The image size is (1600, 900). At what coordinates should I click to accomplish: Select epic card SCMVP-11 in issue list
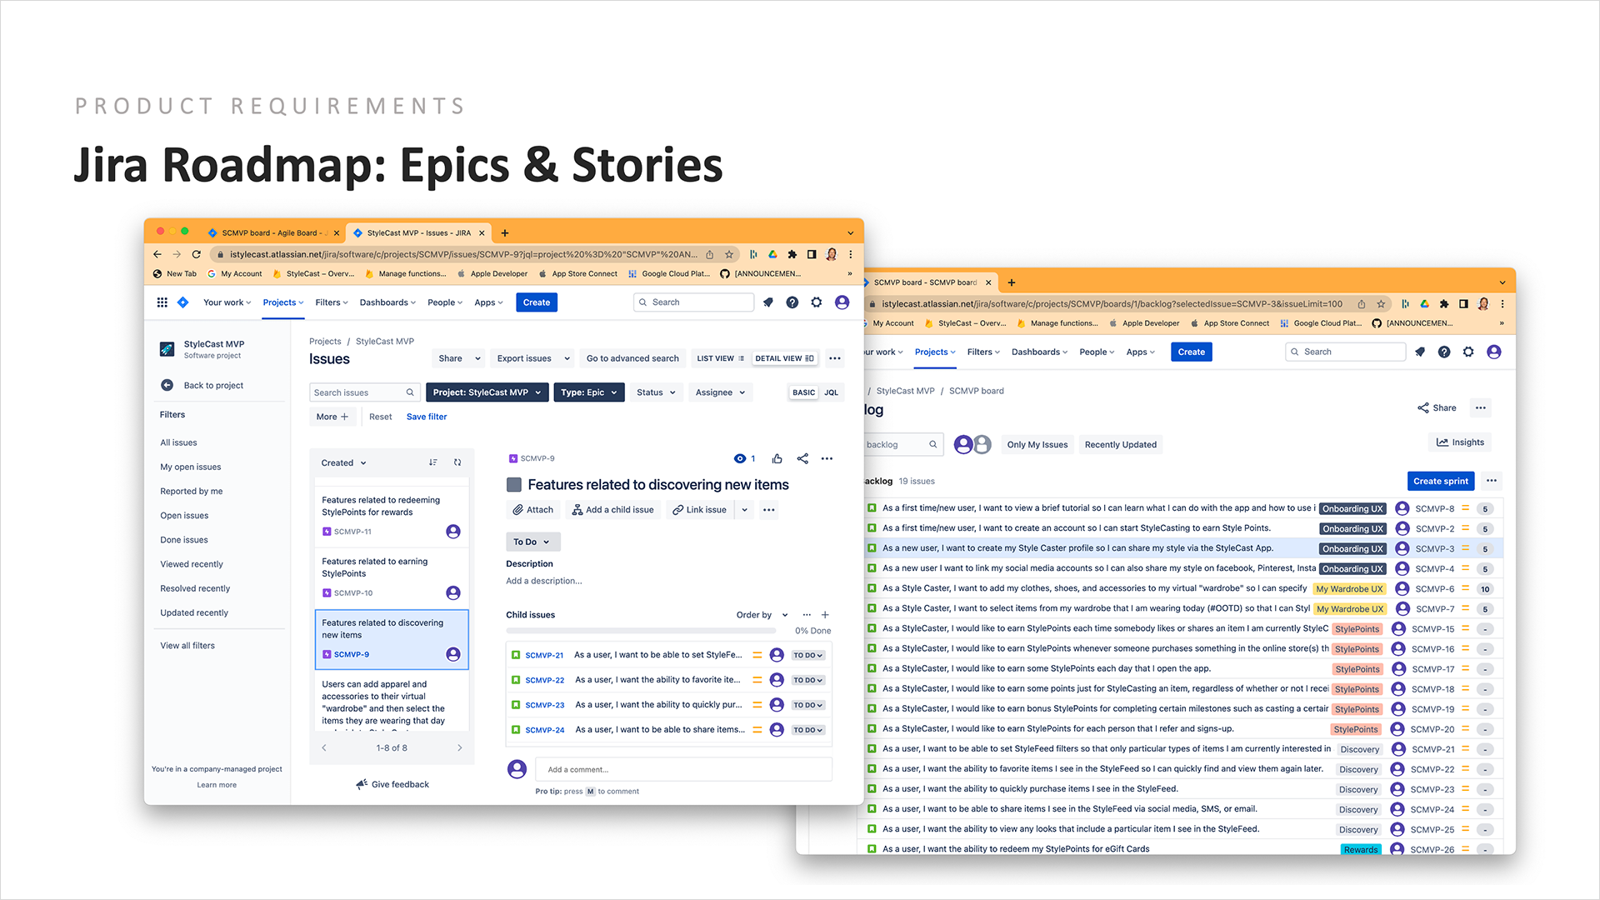coord(392,516)
